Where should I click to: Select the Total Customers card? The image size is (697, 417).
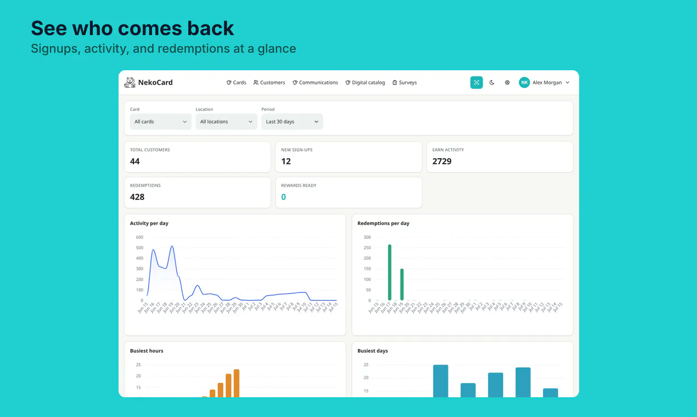198,157
